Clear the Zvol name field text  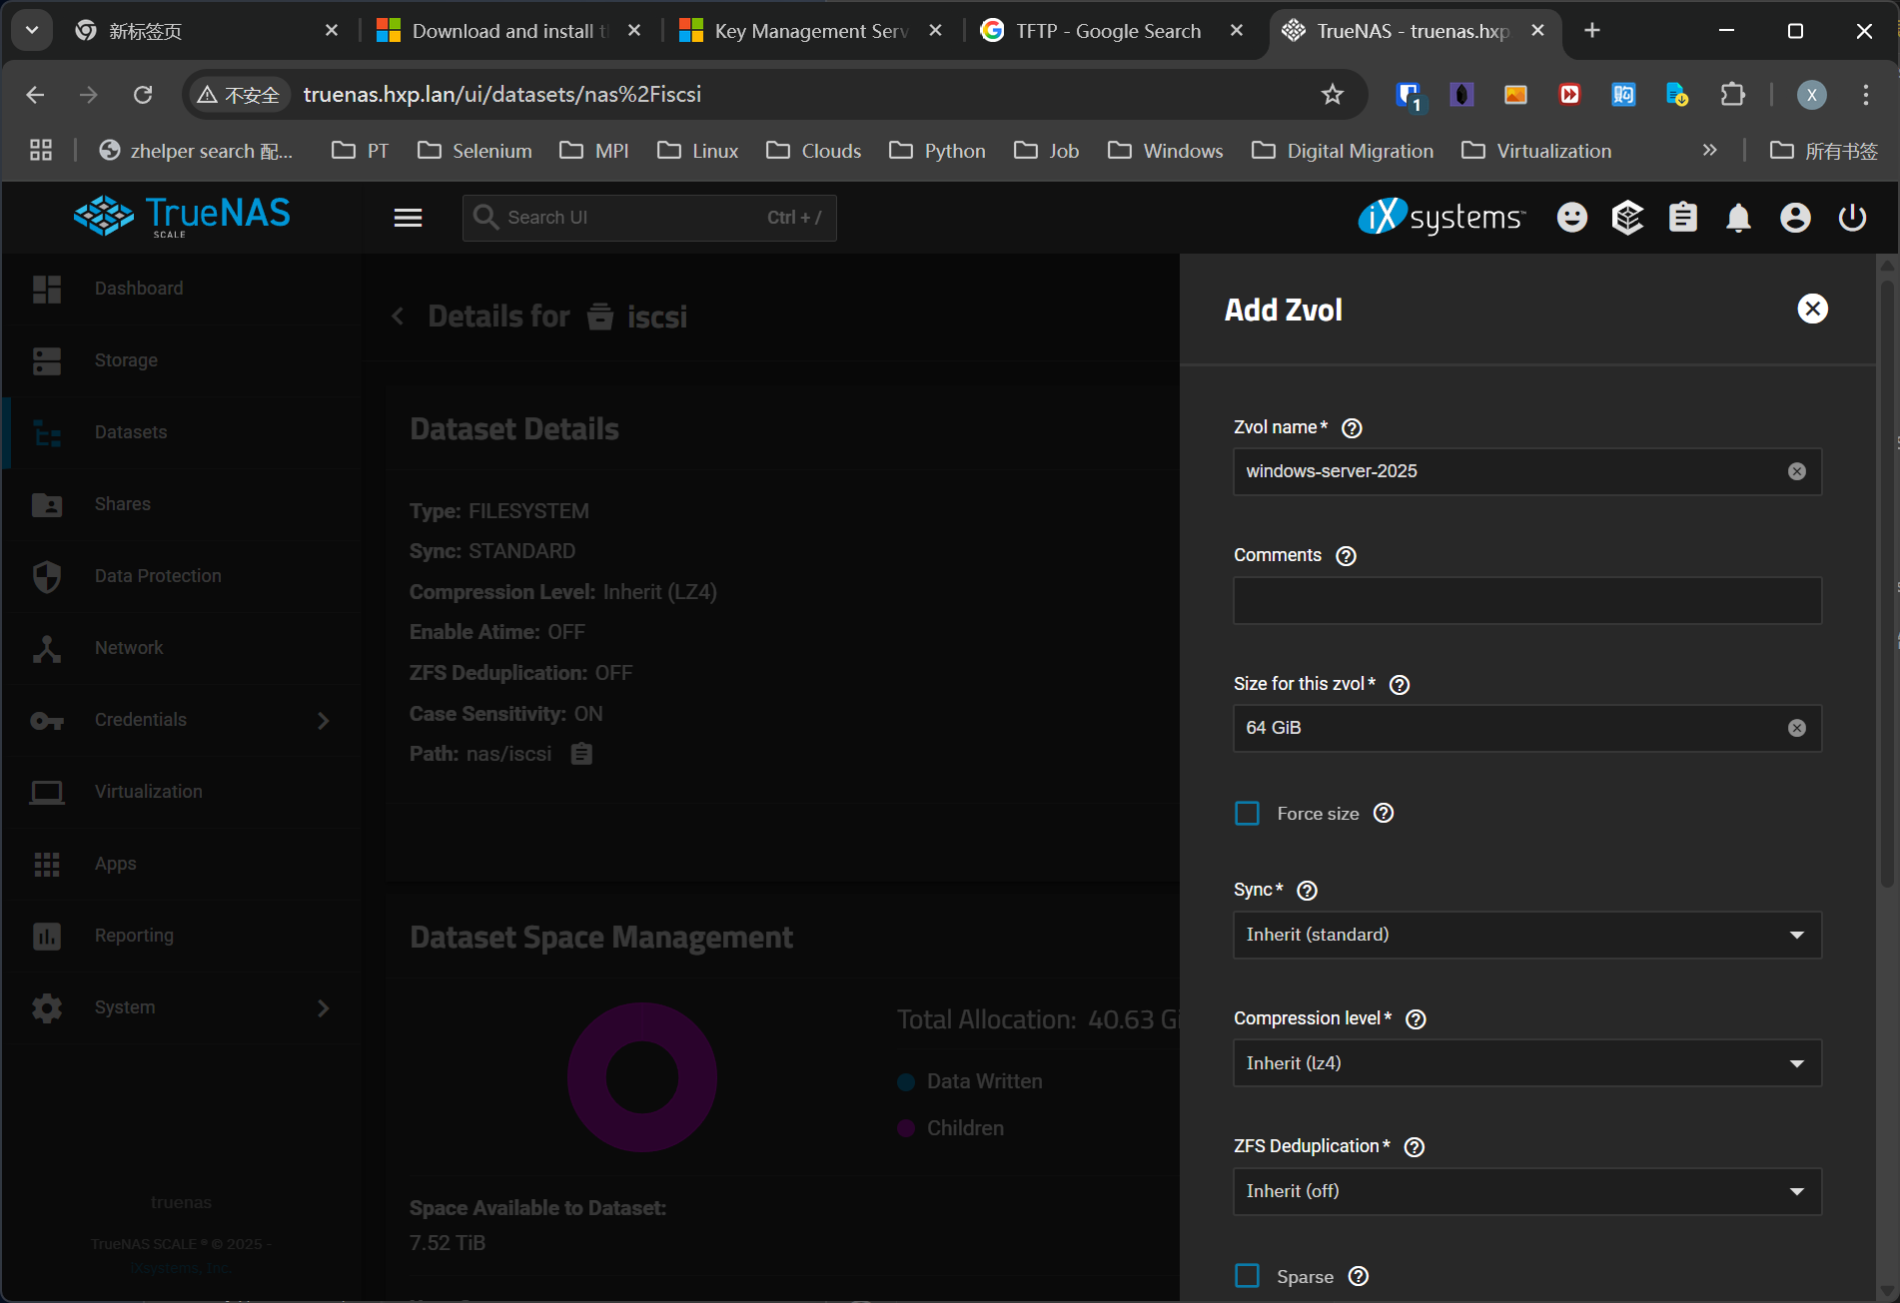point(1796,471)
